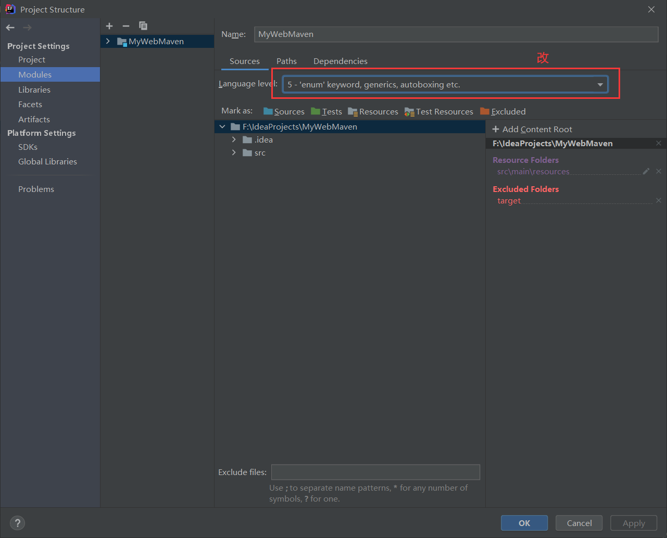Remove selected module with minus icon
The image size is (667, 538).
pos(126,26)
